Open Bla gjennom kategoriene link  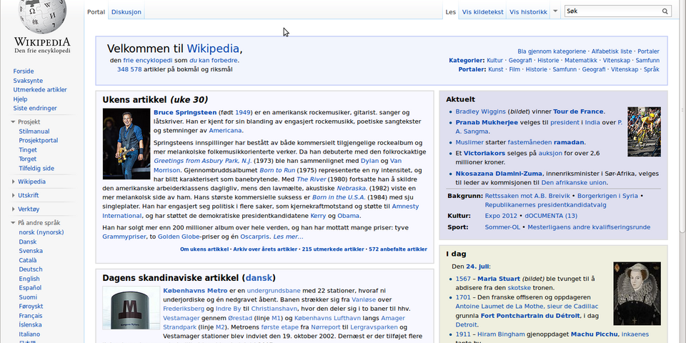pos(552,51)
